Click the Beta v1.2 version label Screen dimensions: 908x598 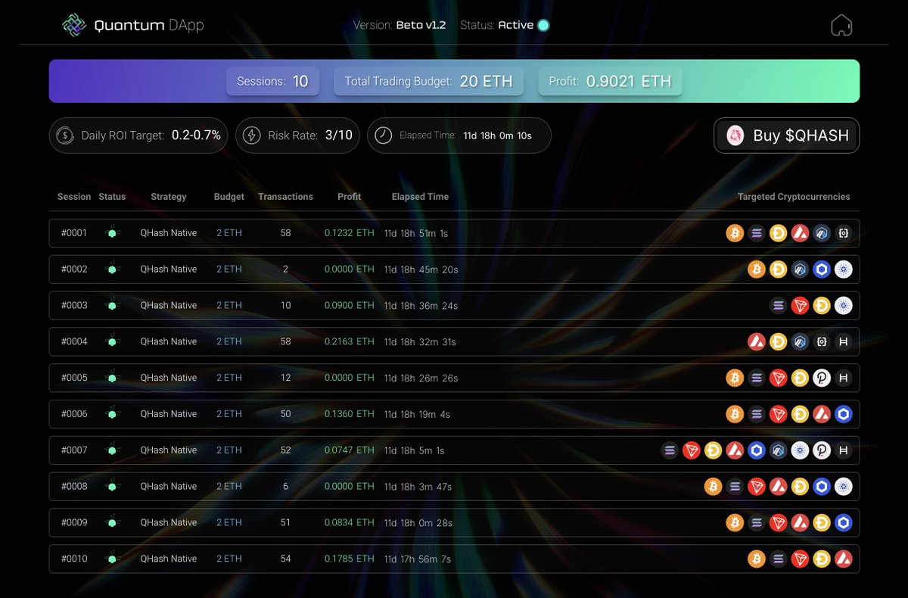click(421, 25)
